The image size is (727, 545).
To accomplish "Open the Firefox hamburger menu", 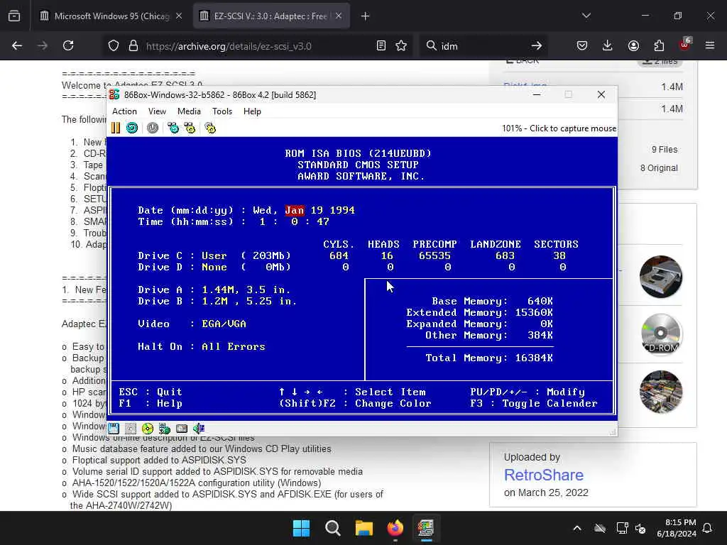I will pyautogui.click(x=710, y=46).
